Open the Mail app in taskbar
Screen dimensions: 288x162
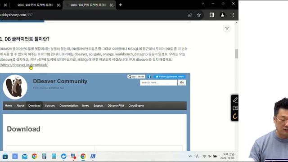(25, 156)
